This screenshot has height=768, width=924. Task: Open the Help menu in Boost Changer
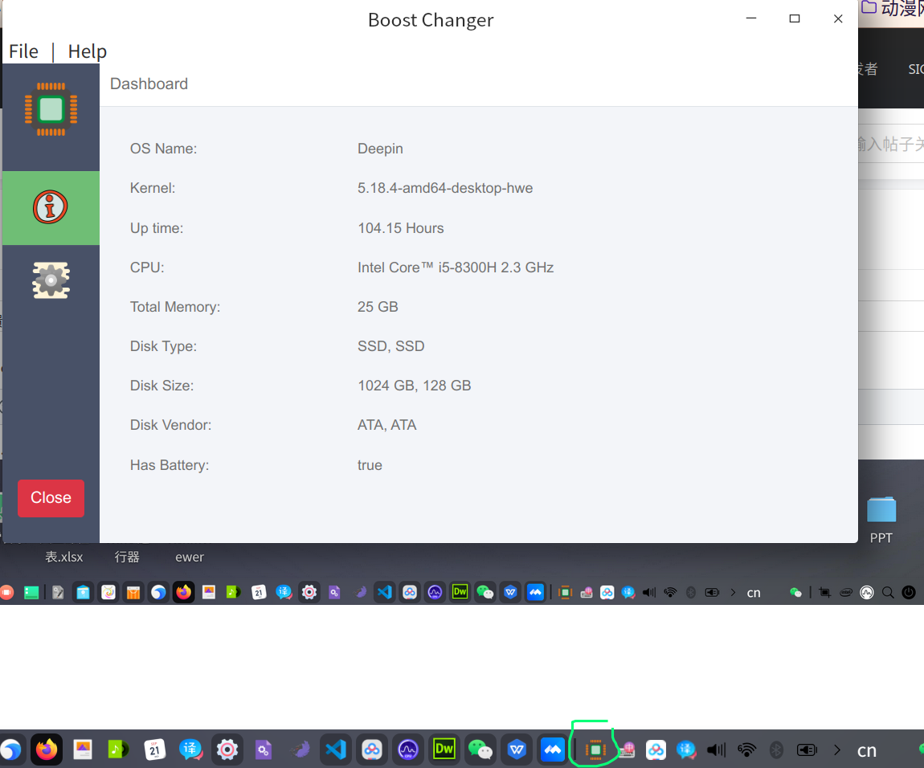[88, 52]
